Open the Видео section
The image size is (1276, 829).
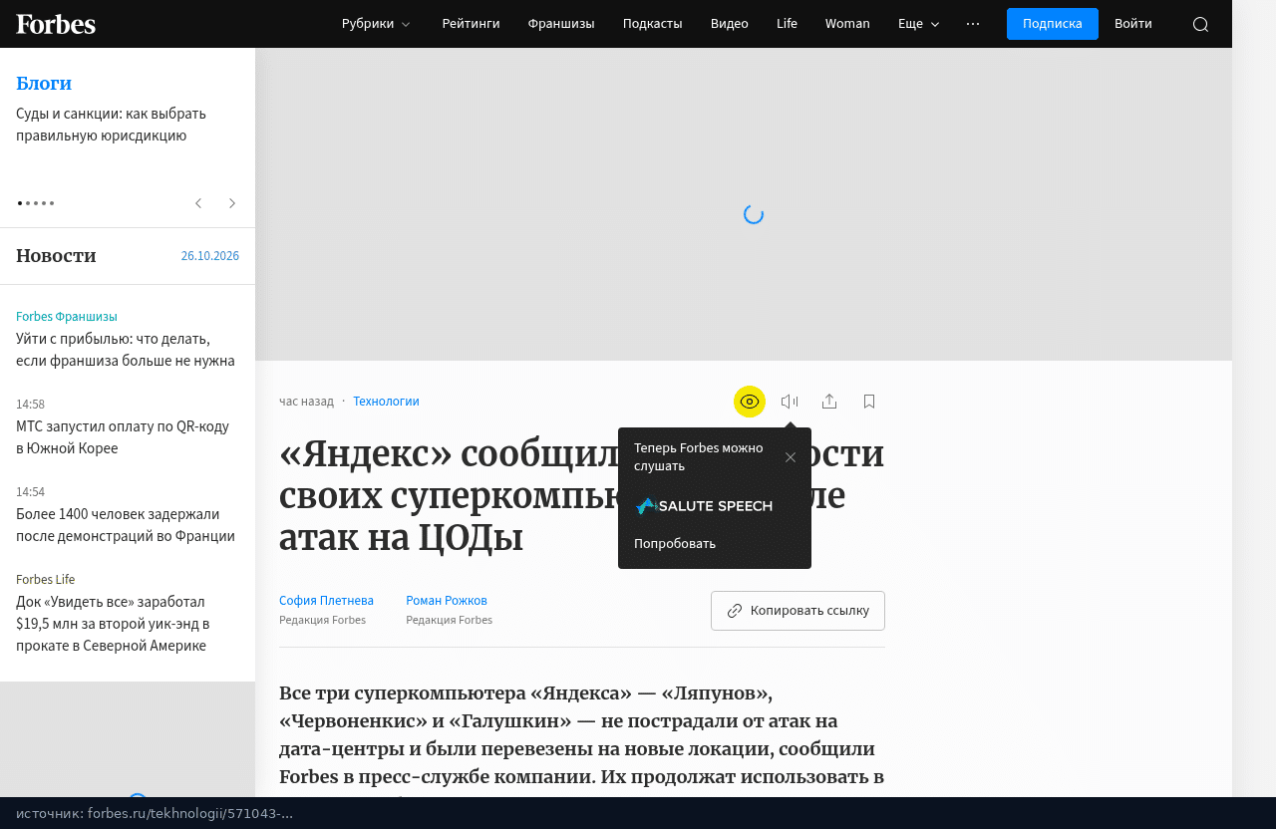[x=730, y=24]
